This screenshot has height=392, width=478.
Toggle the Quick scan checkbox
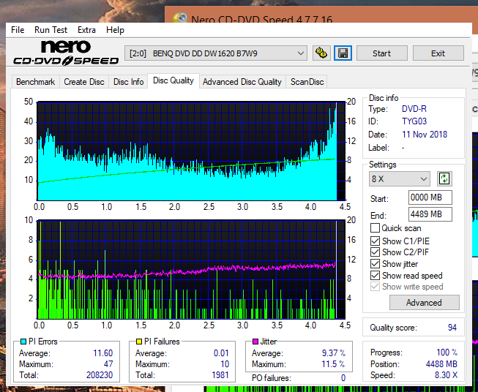point(375,228)
